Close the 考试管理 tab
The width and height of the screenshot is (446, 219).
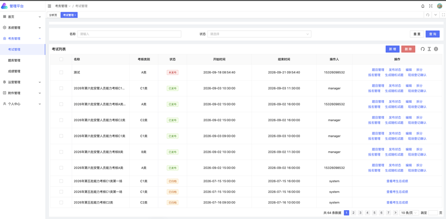pos(75,15)
